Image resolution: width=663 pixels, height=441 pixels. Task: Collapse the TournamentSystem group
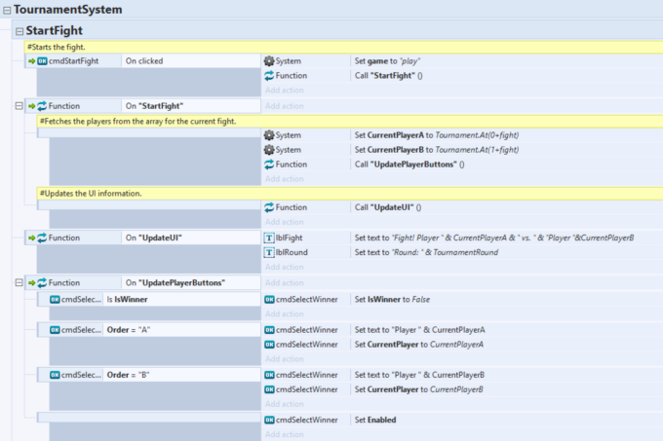coord(7,10)
